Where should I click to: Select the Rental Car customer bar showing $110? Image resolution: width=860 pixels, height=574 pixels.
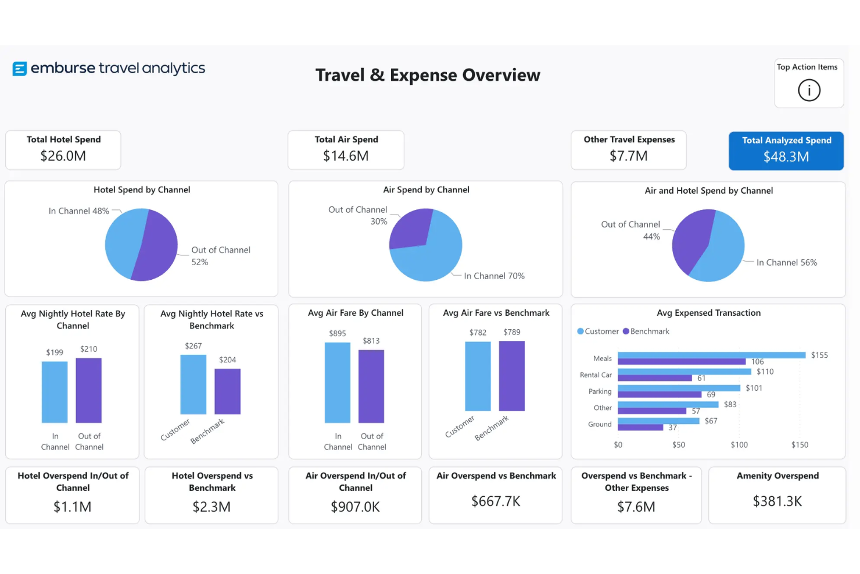tap(684, 371)
